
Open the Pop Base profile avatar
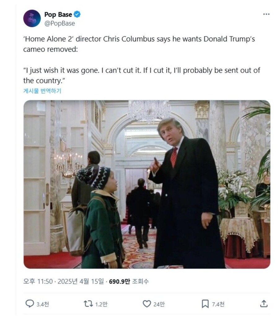click(32, 18)
